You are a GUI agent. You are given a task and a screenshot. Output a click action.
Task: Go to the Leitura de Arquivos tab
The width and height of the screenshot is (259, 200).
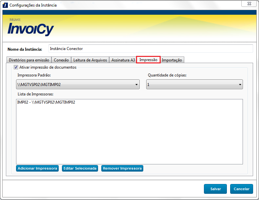tap(90, 60)
